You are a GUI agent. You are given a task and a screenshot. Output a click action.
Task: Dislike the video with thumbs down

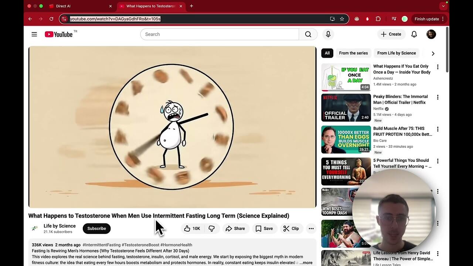(x=212, y=229)
